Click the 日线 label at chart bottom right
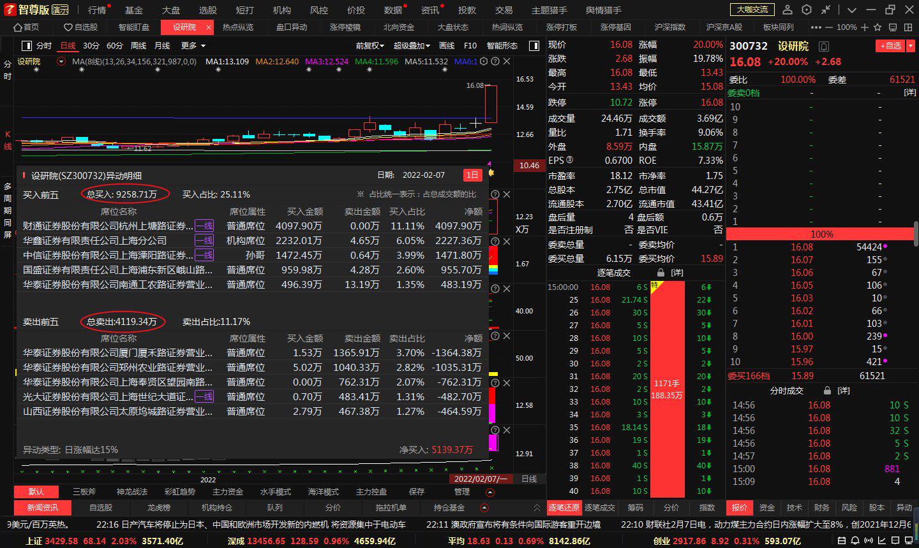 [530, 479]
